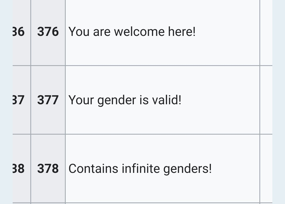Click the empty cell right of 'Contains infinite genders!'
This screenshot has width=285, height=204.
pyautogui.click(x=266, y=169)
